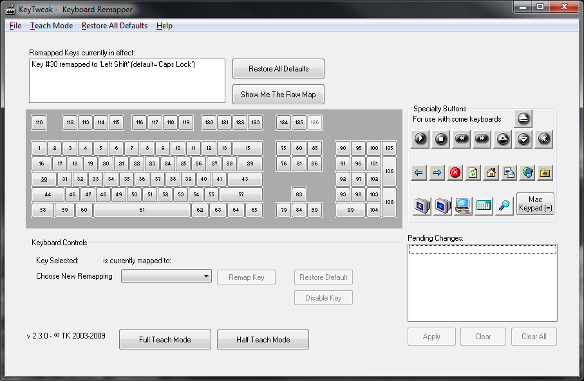Click the Wake monitor specialty button
Screen dimensions: 584x381
coord(442,206)
